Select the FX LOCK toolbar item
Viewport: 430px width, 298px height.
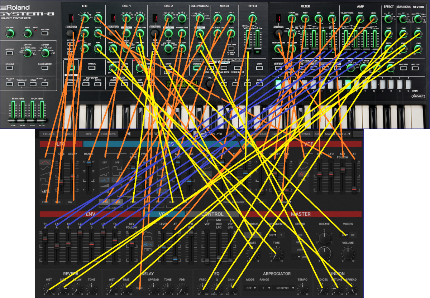(48, 134)
